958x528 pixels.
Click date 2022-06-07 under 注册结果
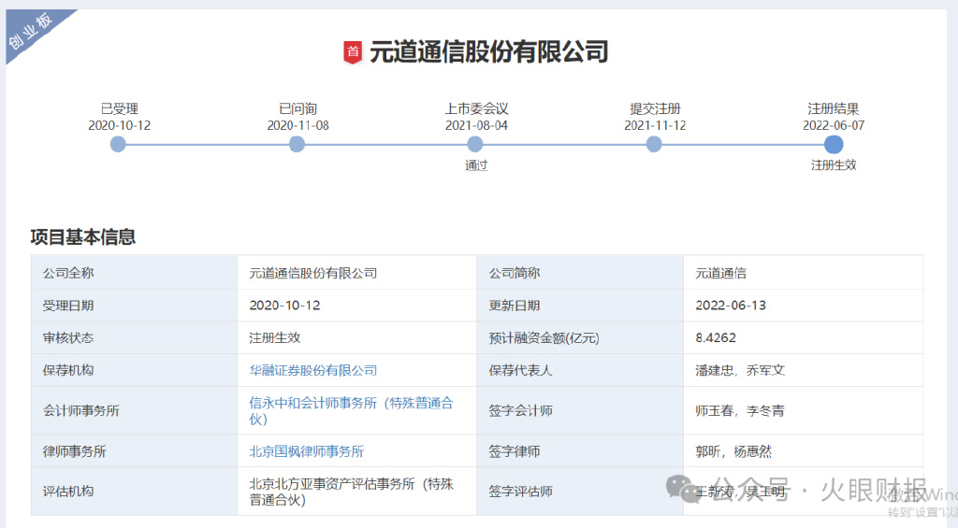click(x=834, y=125)
